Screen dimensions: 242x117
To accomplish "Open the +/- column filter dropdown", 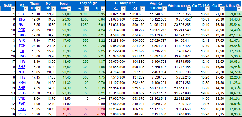I will point(87,9).
